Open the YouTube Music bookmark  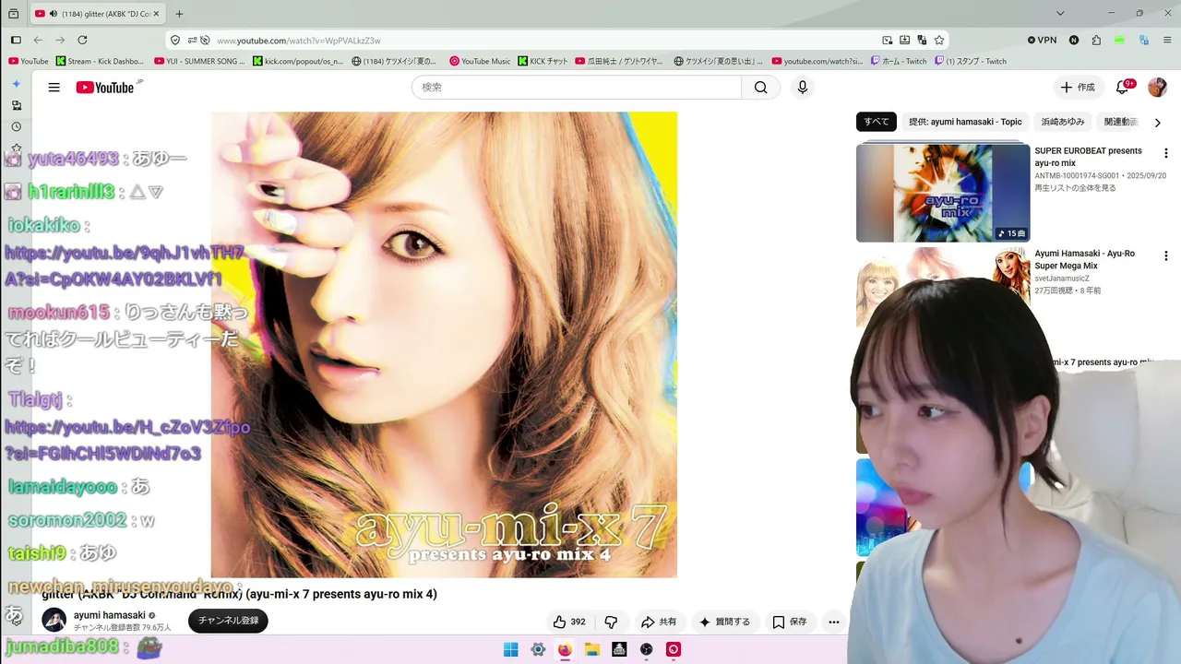click(480, 62)
